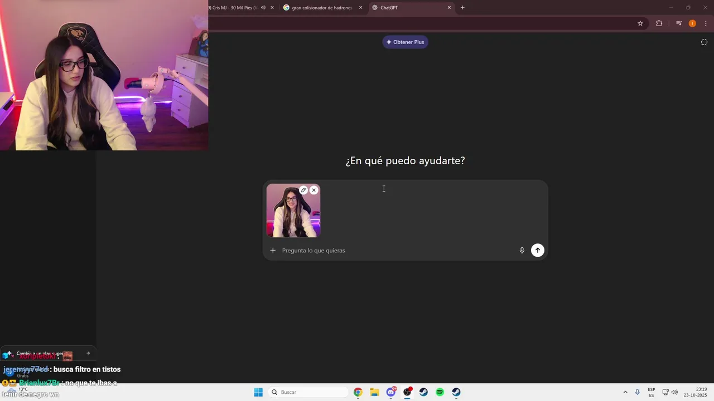714x401 pixels.
Task: Toggle the temporary chat dashed-circle icon
Action: tap(704, 42)
